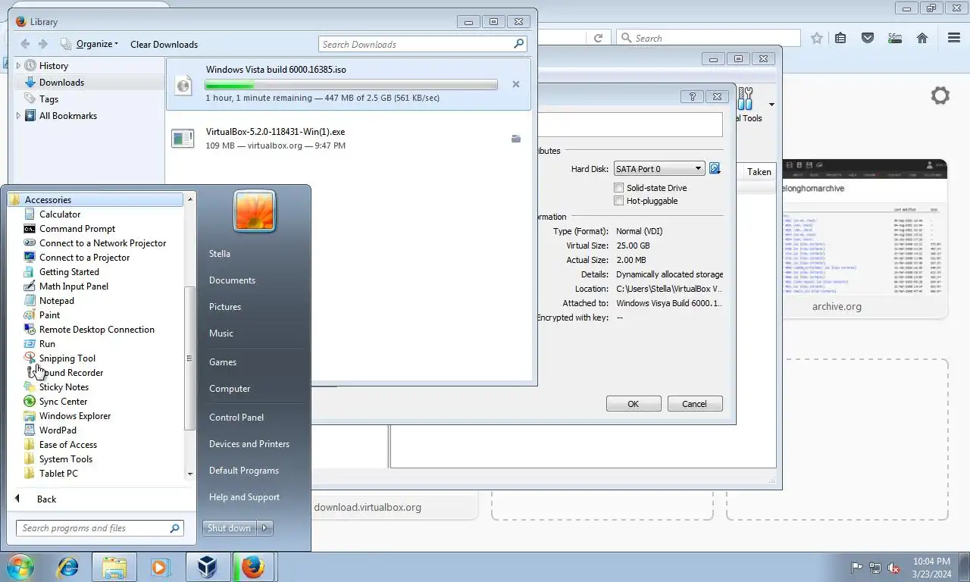The width and height of the screenshot is (970, 582).
Task: Click OK in the VirtualBox settings dialog
Action: pyautogui.click(x=634, y=404)
